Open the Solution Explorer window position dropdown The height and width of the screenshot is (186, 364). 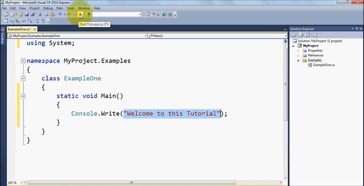[353, 29]
